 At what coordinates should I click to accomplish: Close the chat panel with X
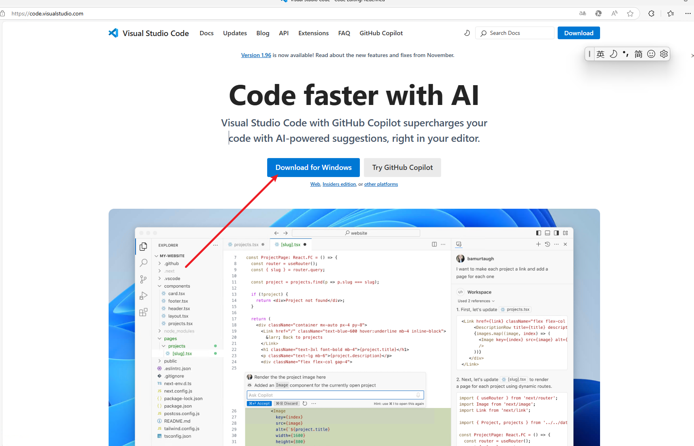point(566,244)
